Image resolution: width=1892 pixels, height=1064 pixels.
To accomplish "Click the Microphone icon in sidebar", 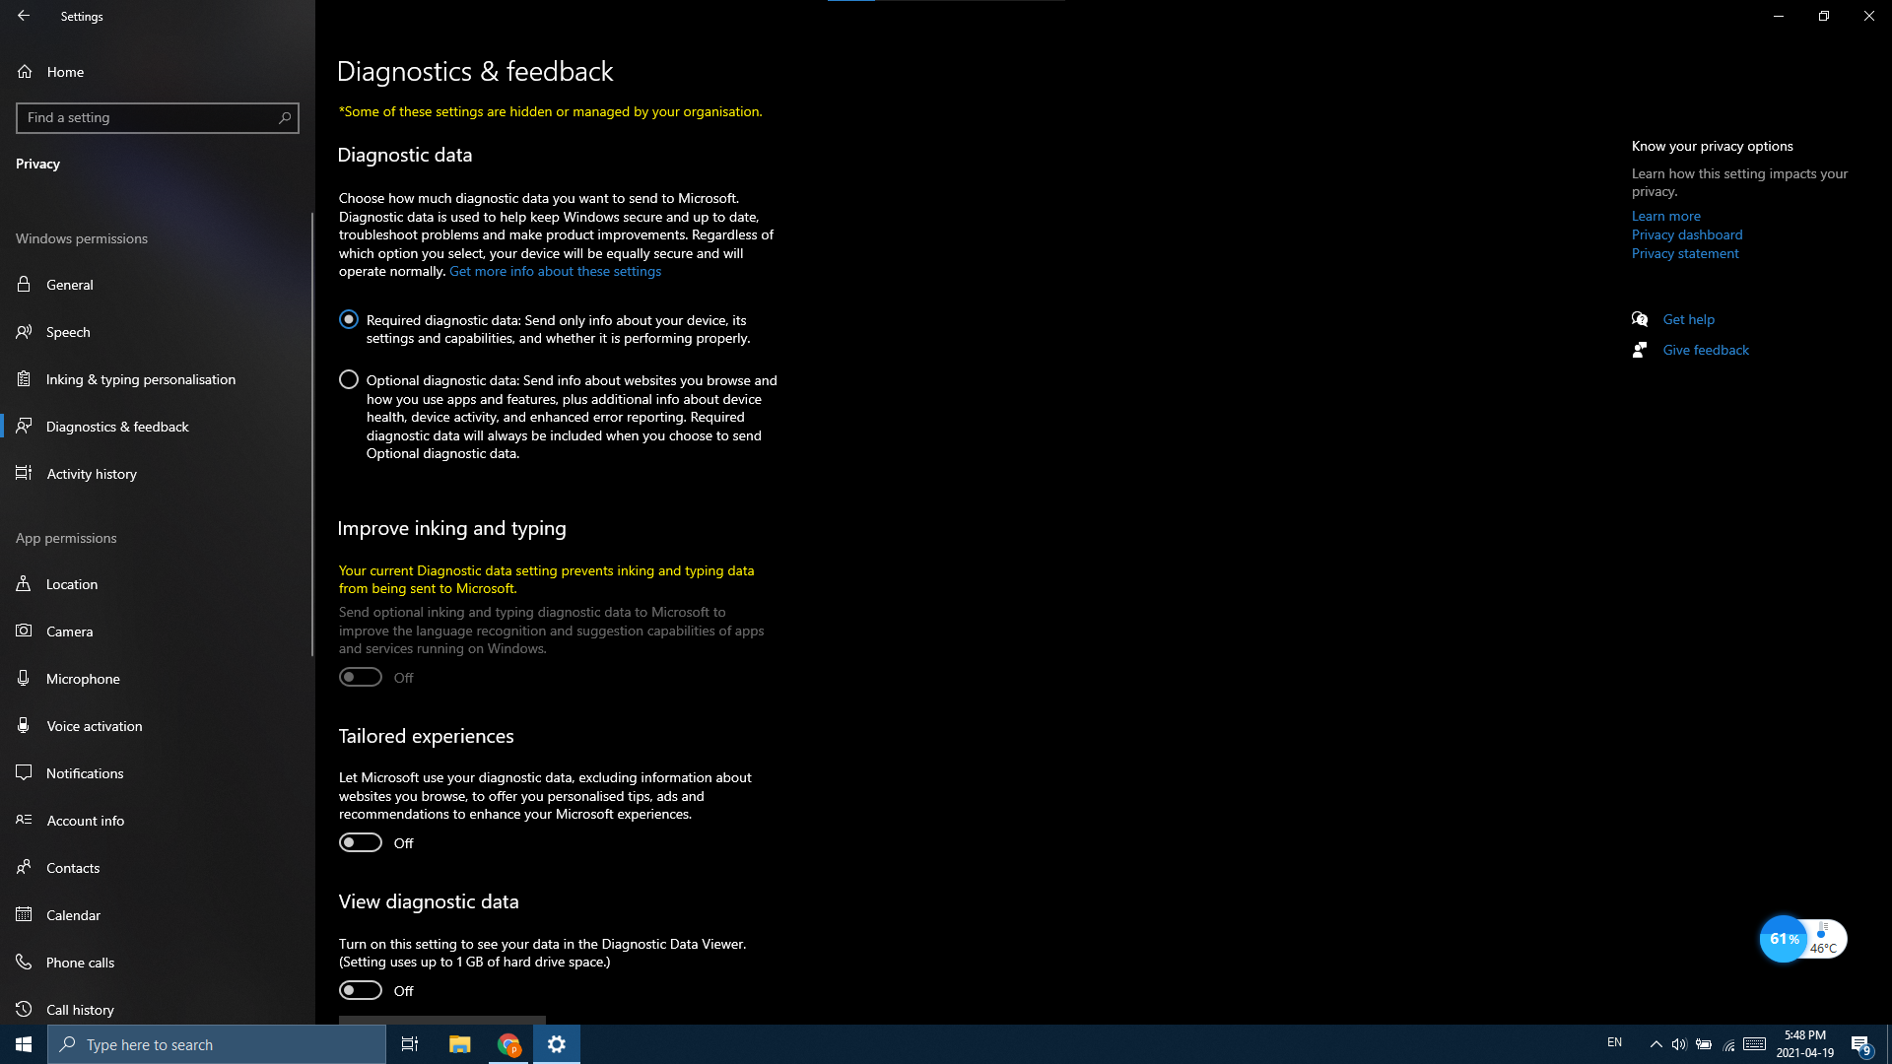I will [25, 679].
